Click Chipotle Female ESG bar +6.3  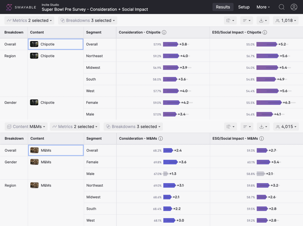coord(269,103)
